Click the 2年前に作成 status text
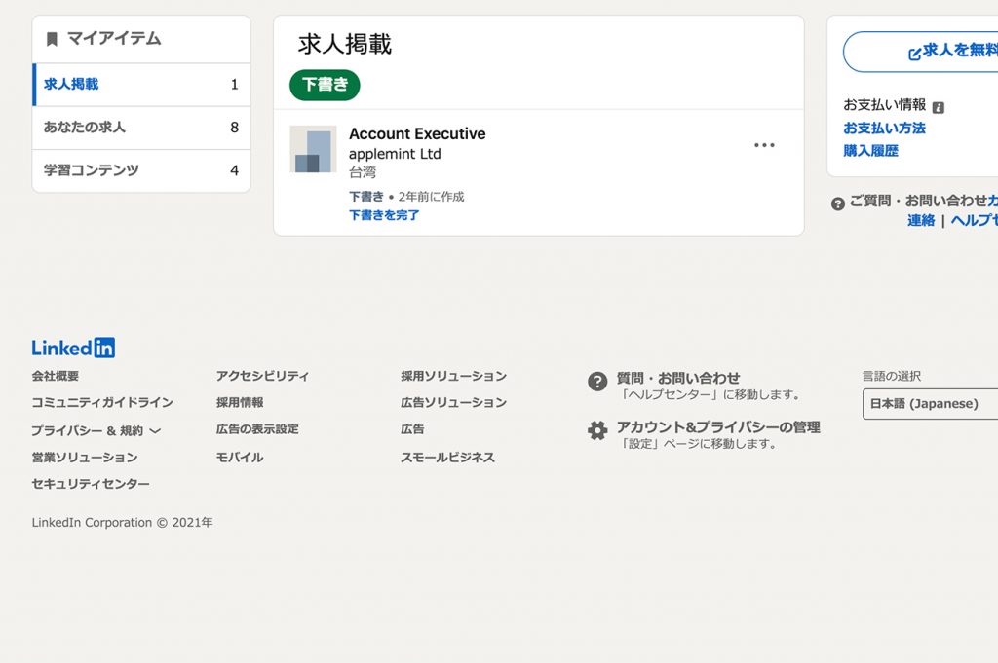 click(431, 197)
